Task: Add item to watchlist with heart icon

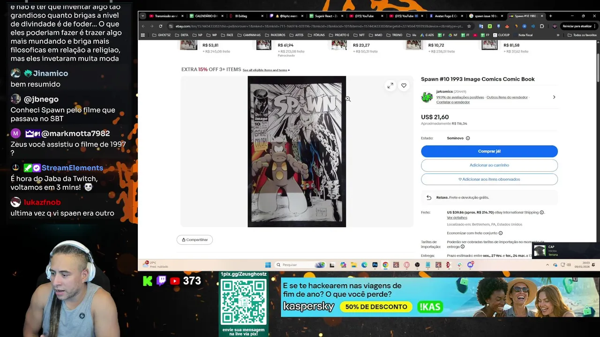Action: (x=404, y=86)
